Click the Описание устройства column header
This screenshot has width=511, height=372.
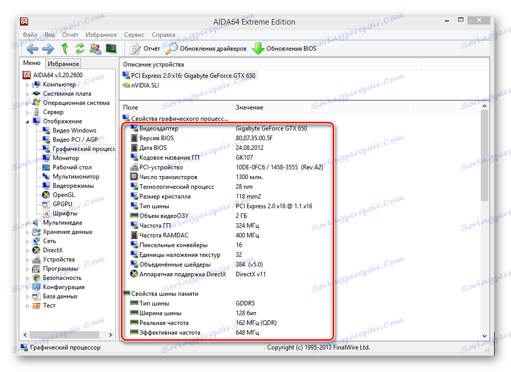(x=271, y=64)
